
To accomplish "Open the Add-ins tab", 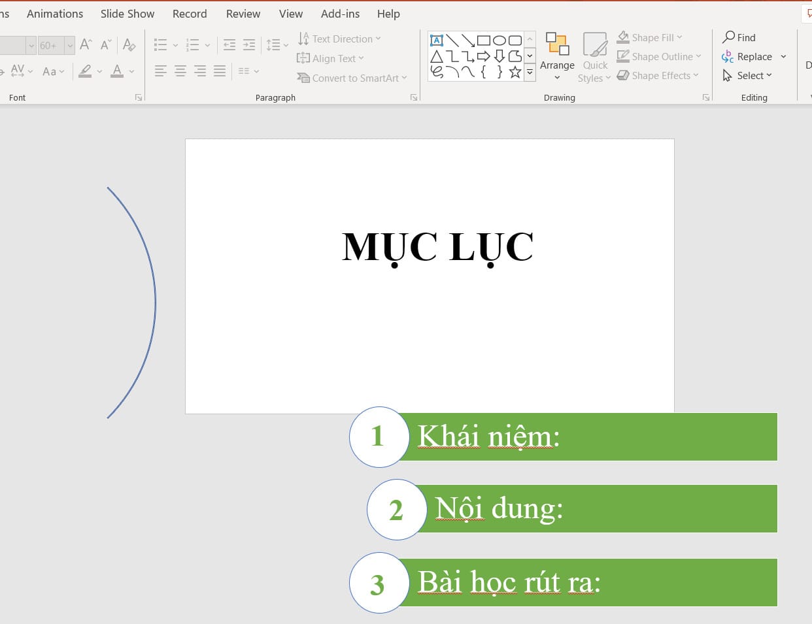I will coord(340,14).
